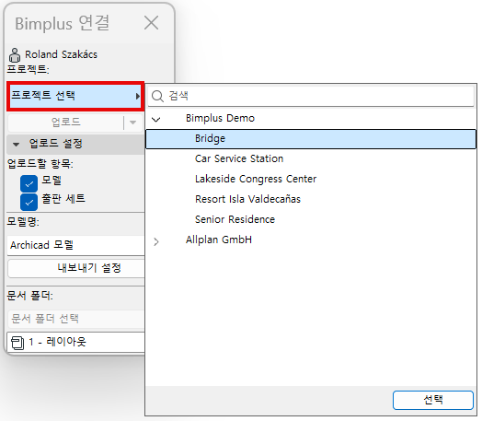Expand the Allplan GmbH tree node
This screenshot has height=421, width=482.
click(156, 241)
